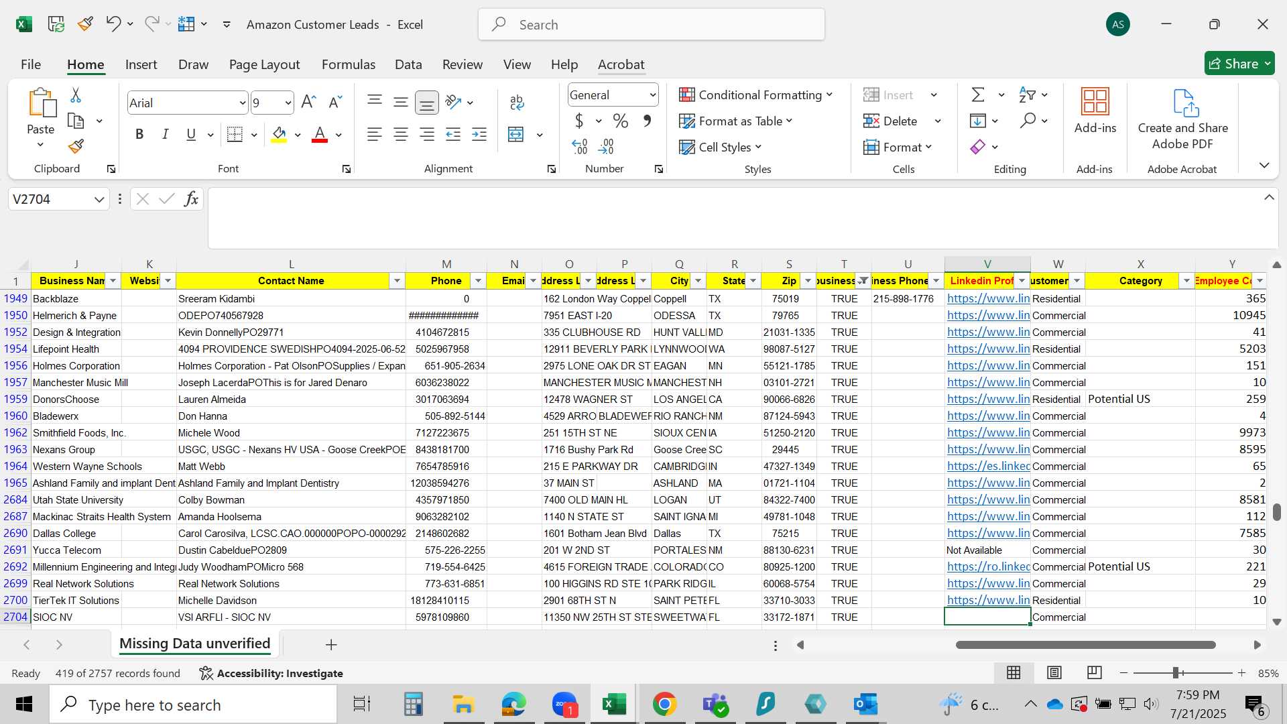Open the Name Box dropdown arrow
1287x724 pixels.
point(99,199)
